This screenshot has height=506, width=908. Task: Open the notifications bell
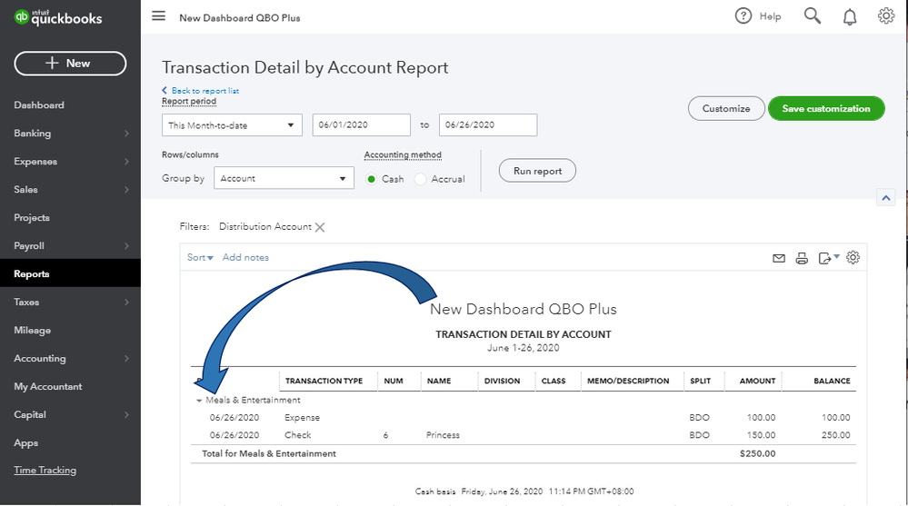click(x=850, y=16)
